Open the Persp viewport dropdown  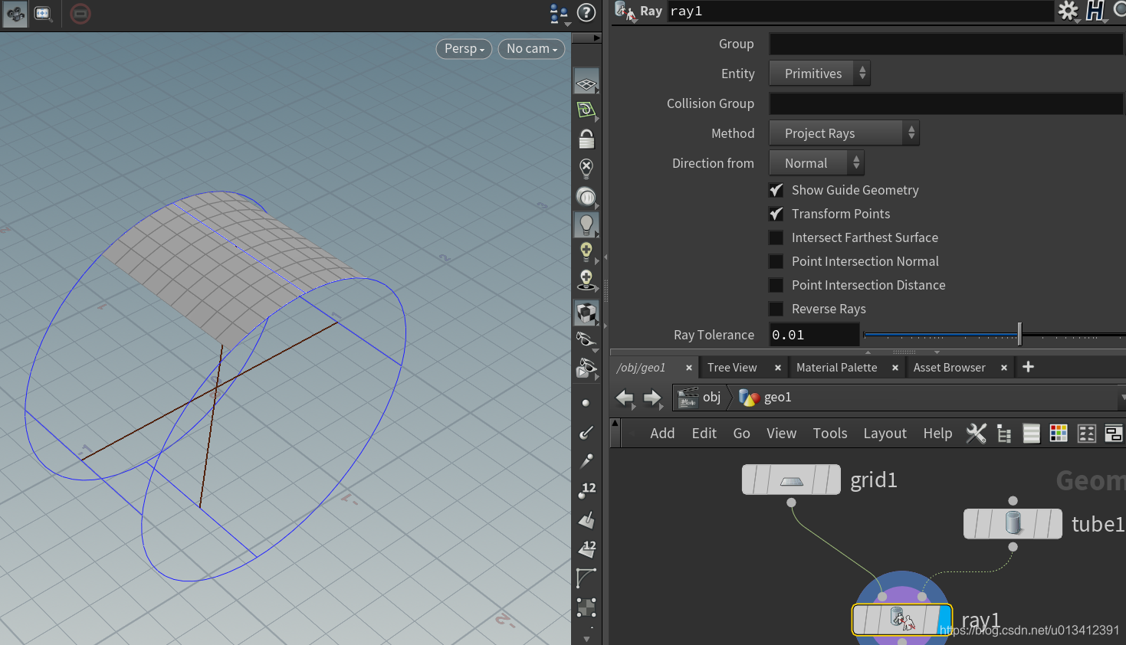pos(464,48)
